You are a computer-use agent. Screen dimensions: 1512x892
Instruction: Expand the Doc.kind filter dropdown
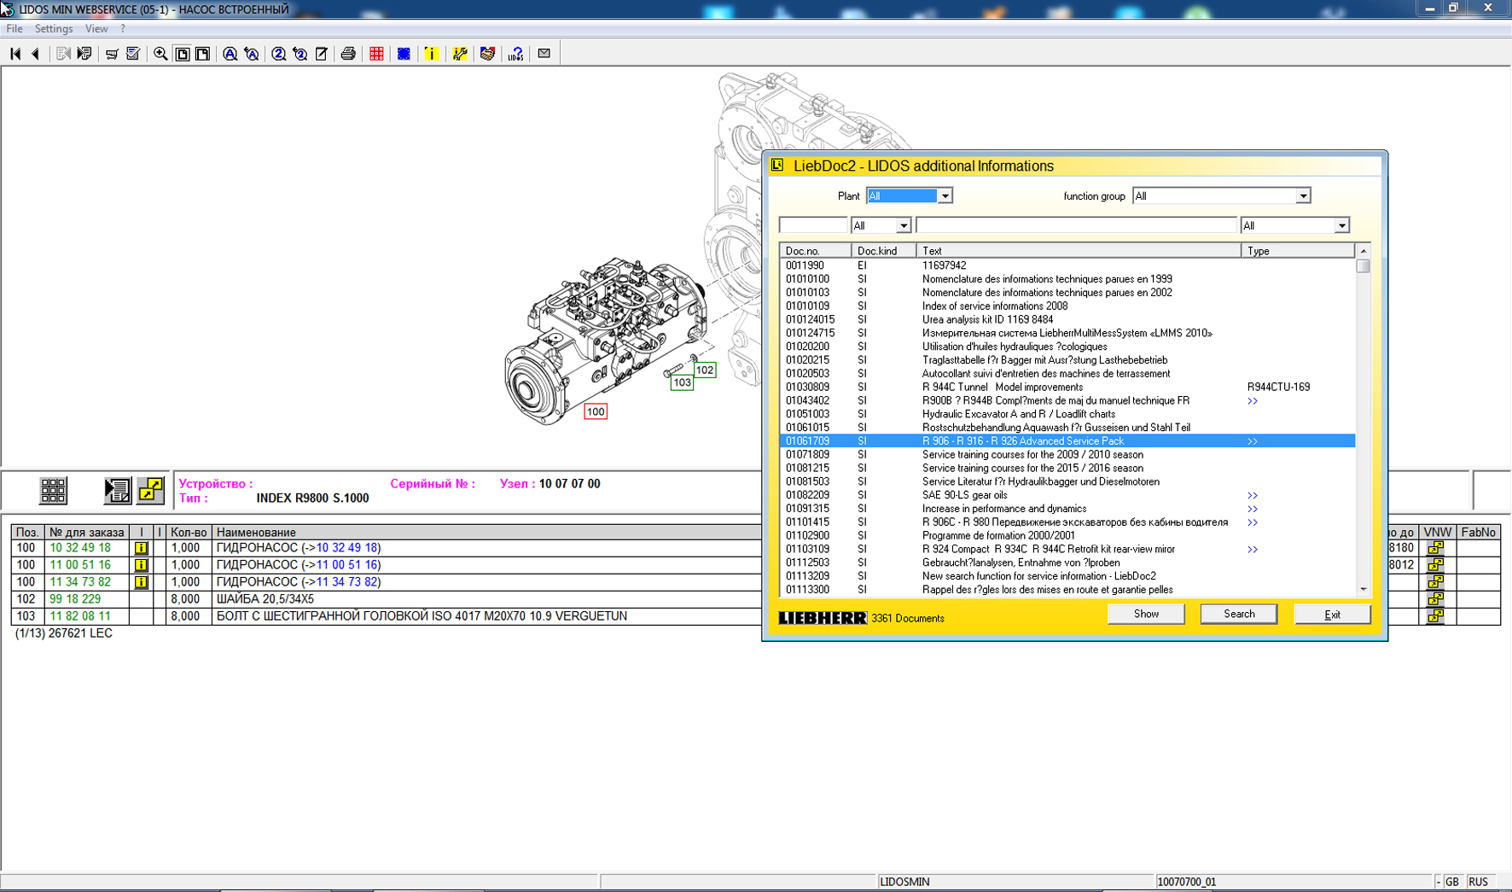tap(903, 226)
